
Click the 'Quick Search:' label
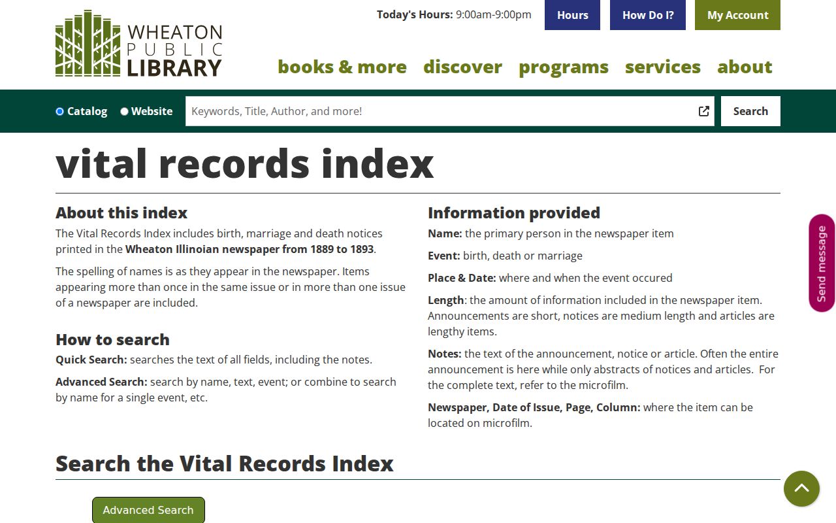91,360
